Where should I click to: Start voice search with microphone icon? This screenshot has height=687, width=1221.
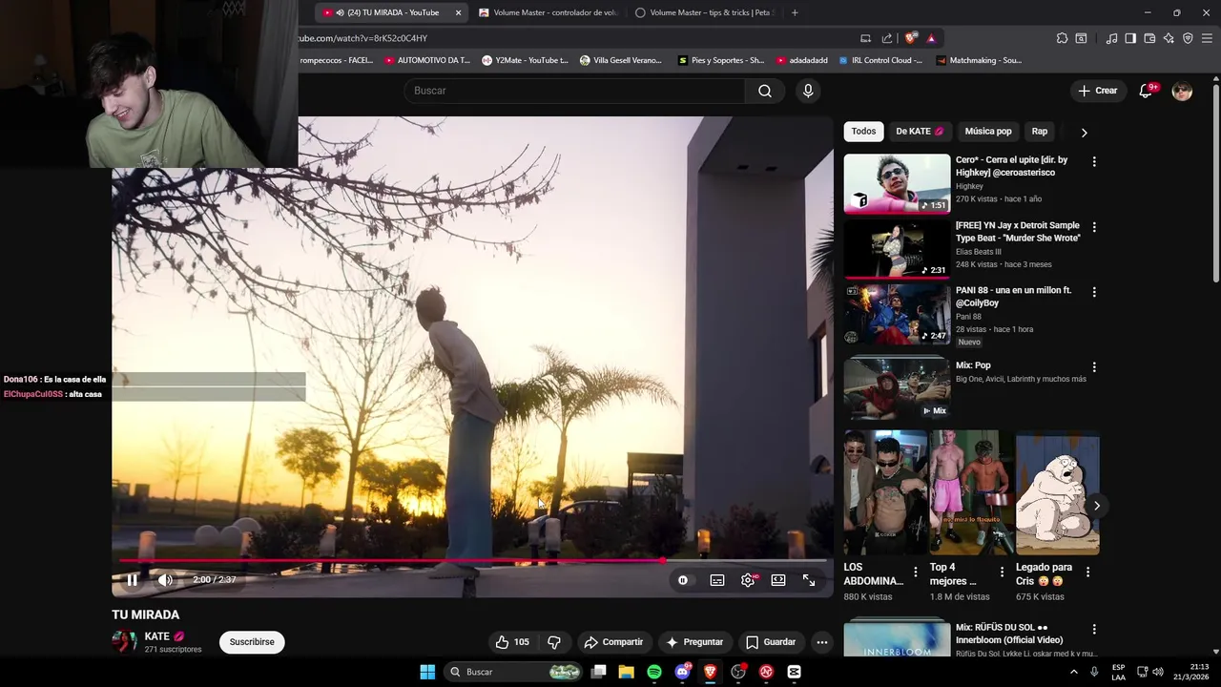[808, 91]
